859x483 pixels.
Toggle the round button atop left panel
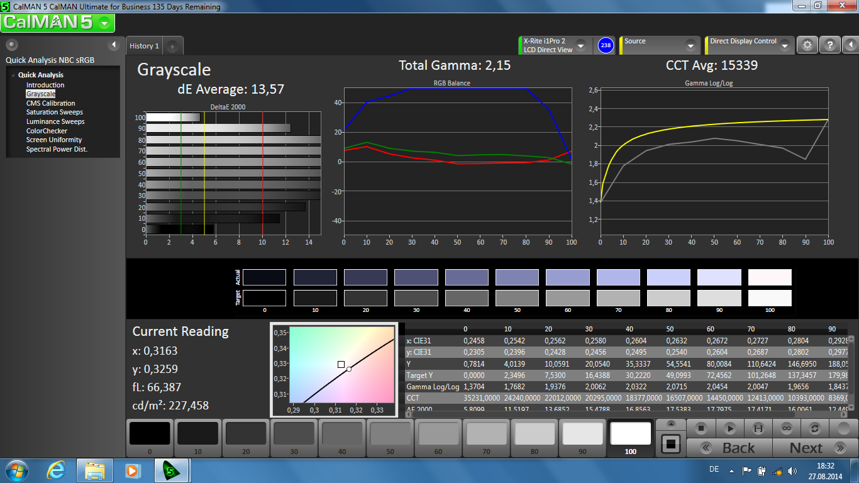pyautogui.click(x=12, y=45)
